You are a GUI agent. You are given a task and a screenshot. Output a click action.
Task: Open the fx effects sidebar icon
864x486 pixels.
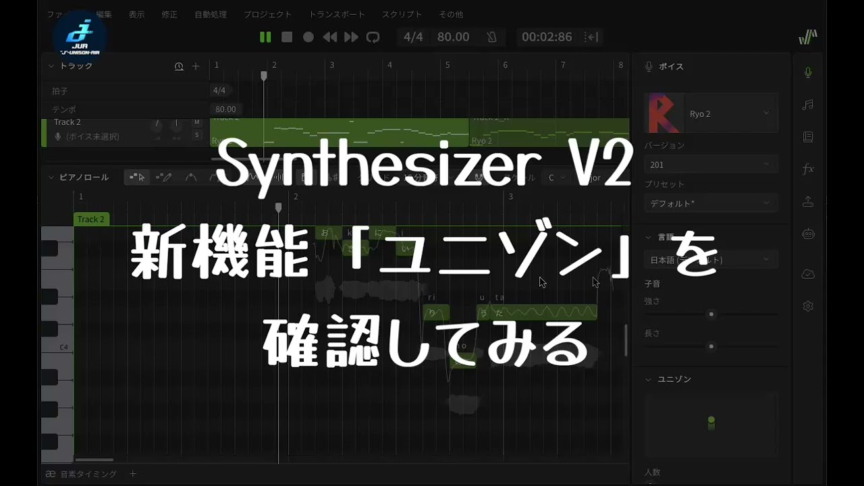(x=808, y=169)
